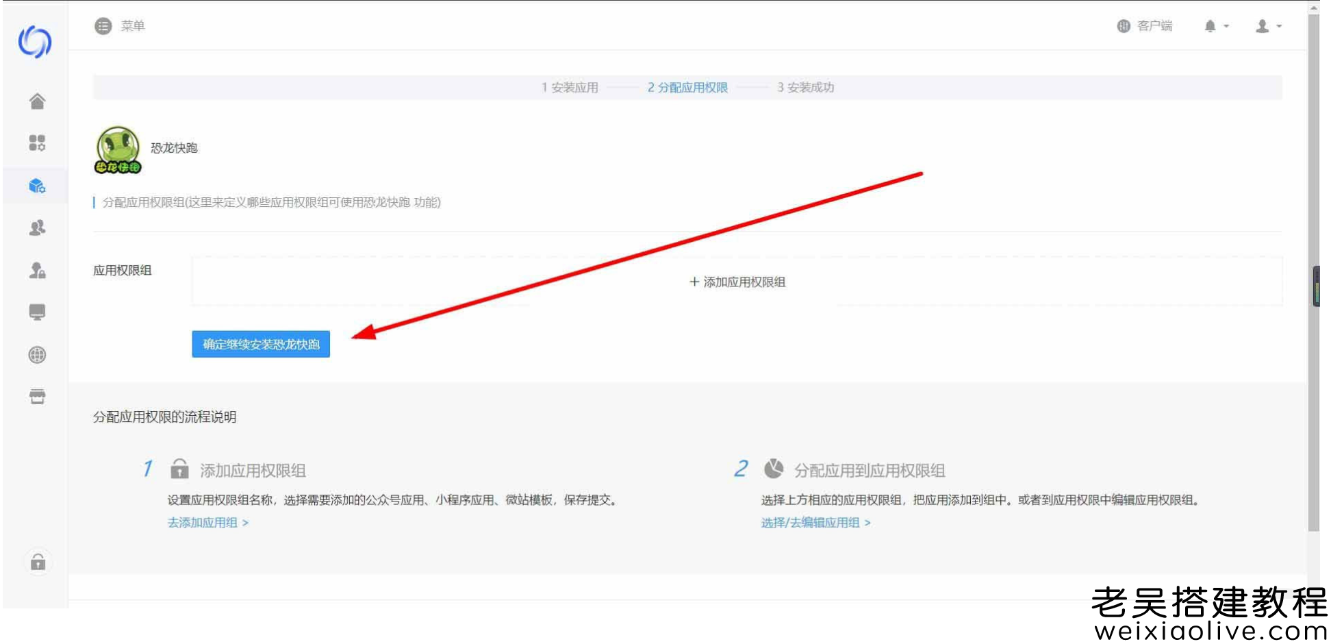Open the user account dropdown arrow

click(x=1278, y=27)
